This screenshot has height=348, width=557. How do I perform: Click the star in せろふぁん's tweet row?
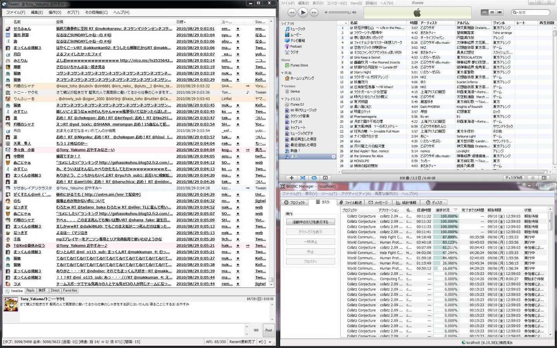click(x=238, y=29)
